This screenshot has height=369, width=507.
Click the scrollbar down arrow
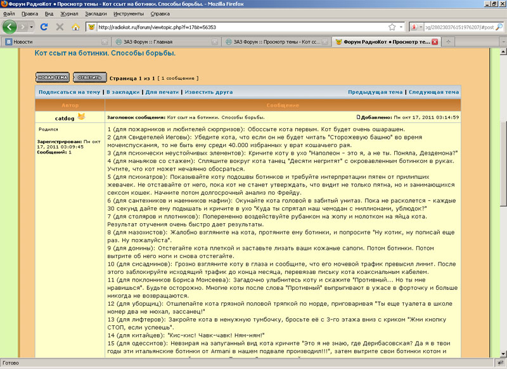tap(503, 354)
